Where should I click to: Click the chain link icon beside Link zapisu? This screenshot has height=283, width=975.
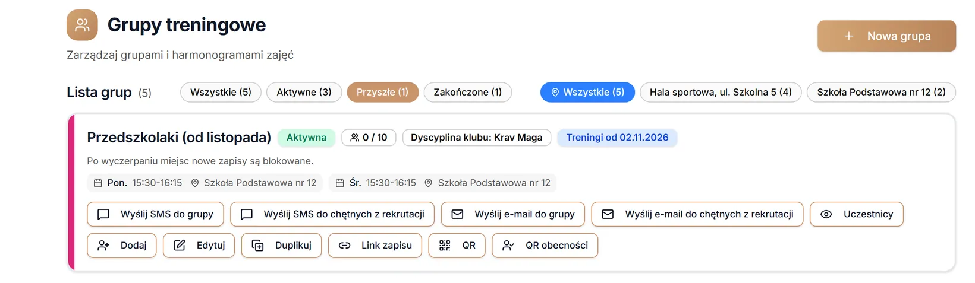[344, 245]
